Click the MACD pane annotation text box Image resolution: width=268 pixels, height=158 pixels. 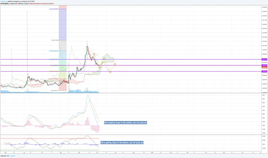point(125,123)
